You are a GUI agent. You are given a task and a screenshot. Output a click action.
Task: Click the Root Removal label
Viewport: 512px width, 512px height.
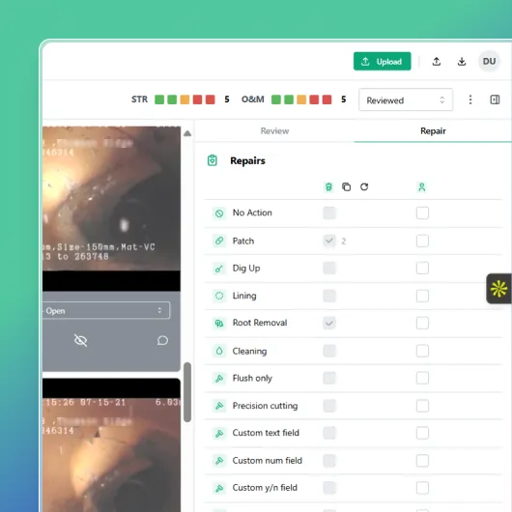260,323
